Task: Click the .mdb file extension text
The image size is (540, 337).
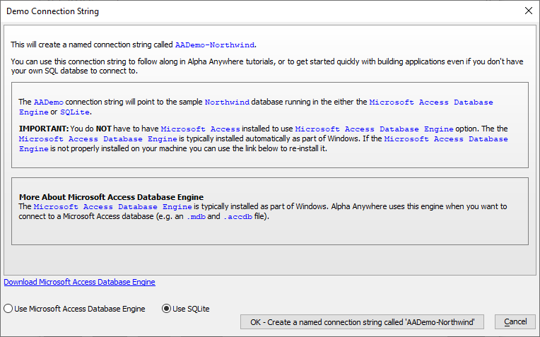Action: click(x=196, y=217)
